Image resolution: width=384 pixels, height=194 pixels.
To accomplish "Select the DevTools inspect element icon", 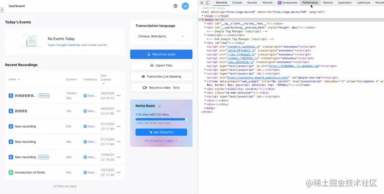I will 202,3.
